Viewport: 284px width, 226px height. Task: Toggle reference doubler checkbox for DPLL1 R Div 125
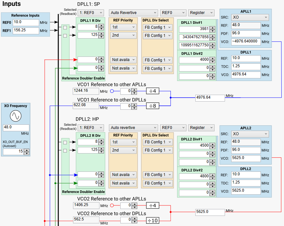[65, 36]
